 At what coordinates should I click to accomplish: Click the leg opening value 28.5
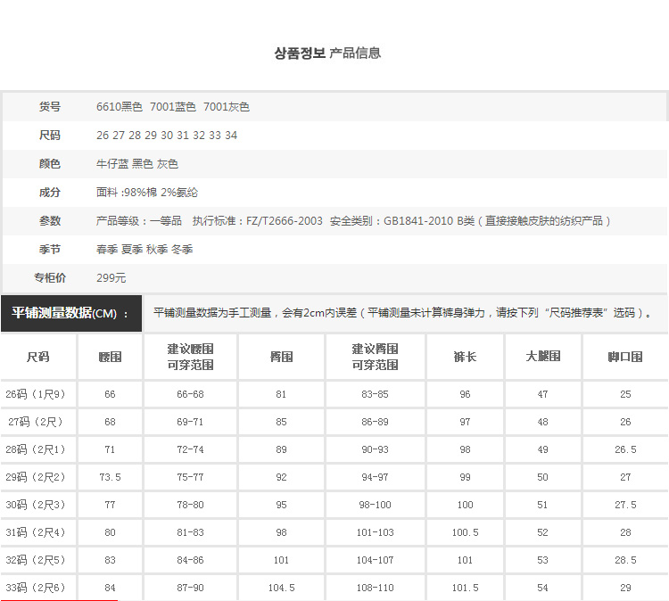[x=625, y=560]
